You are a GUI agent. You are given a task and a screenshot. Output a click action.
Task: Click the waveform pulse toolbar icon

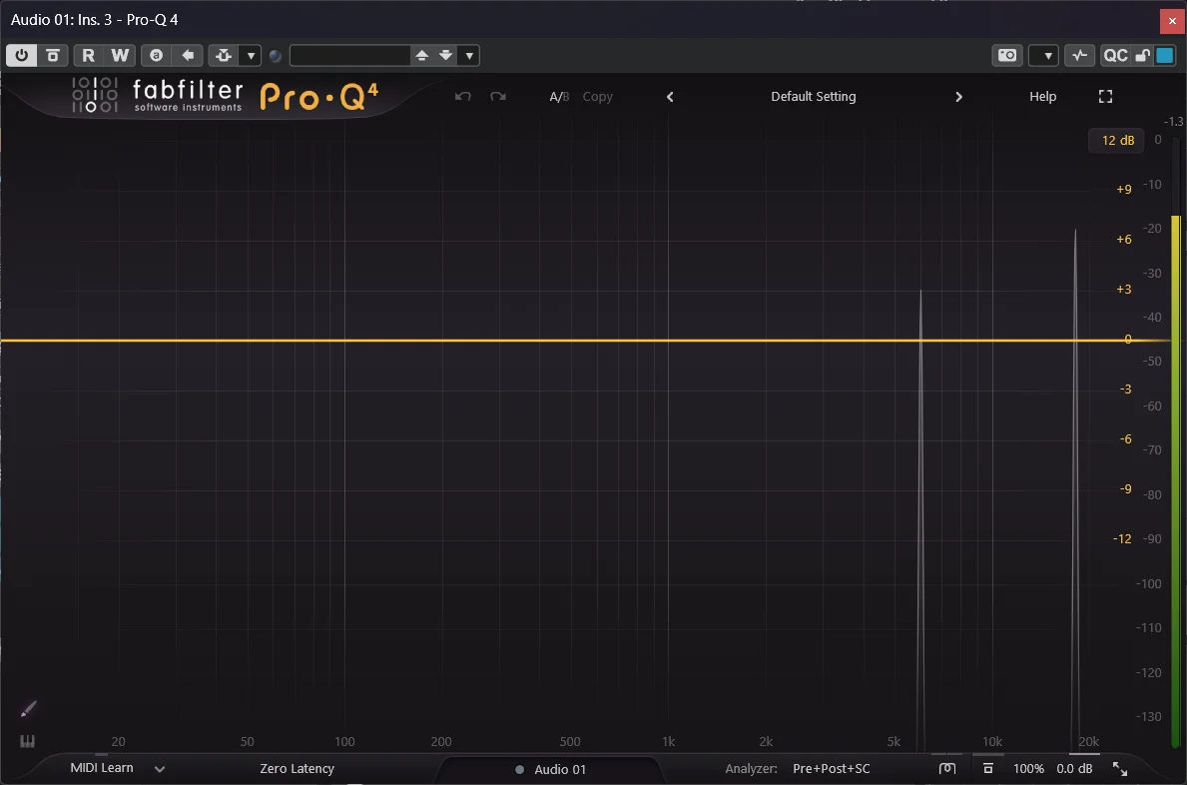pyautogui.click(x=1079, y=55)
